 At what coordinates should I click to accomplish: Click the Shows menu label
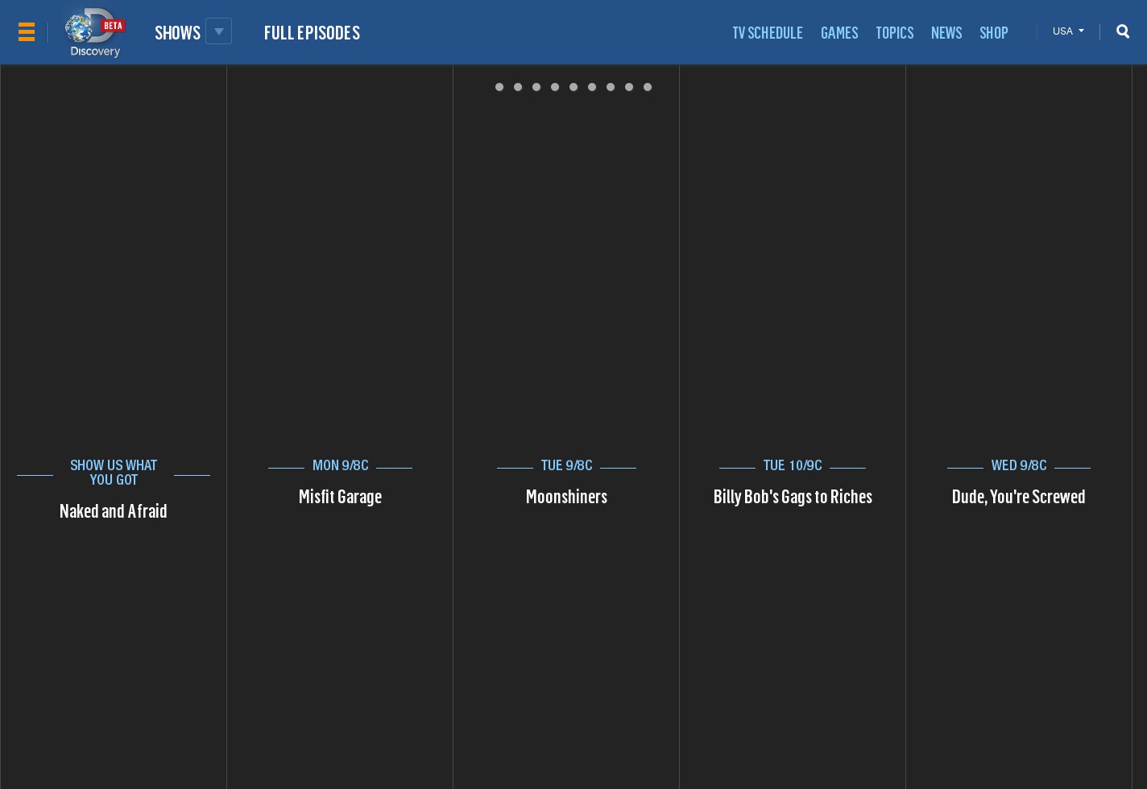177,32
